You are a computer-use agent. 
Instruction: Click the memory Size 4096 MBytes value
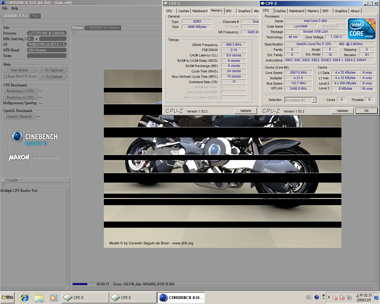click(197, 27)
